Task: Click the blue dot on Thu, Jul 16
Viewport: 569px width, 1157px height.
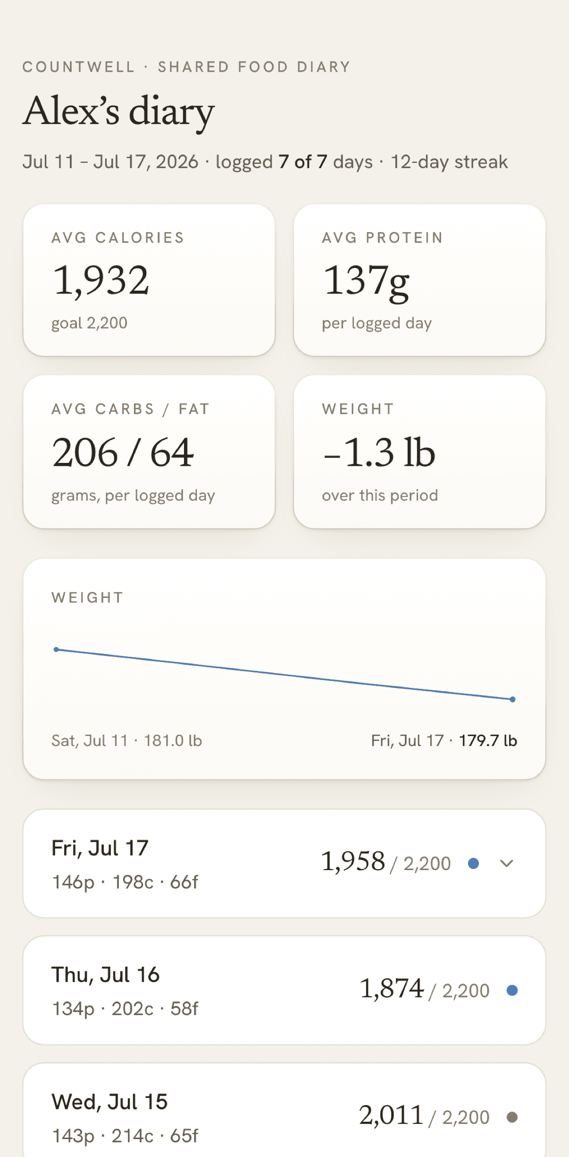Action: tap(512, 990)
